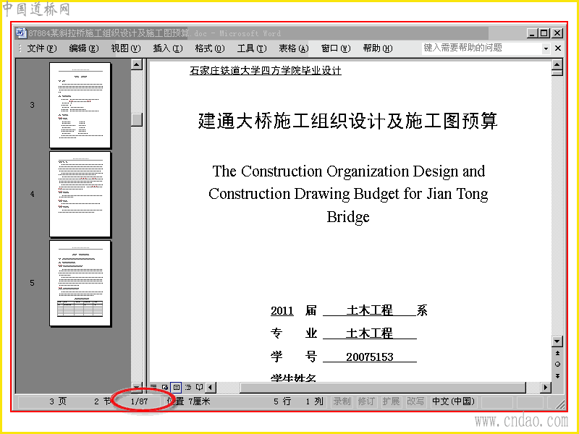Viewport: 579px width, 434px height.
Task: Select the Print Layout view icon
Action: (x=177, y=387)
